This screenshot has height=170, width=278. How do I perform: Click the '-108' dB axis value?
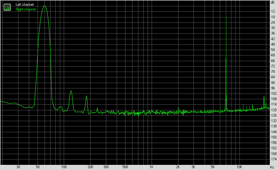tap(273, 99)
